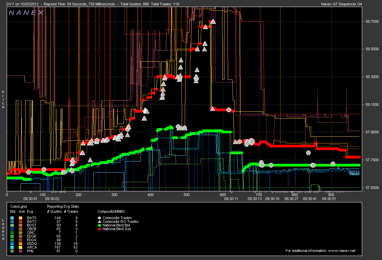
Task: Click the 57.9000 price axis label
Action: 372,132
